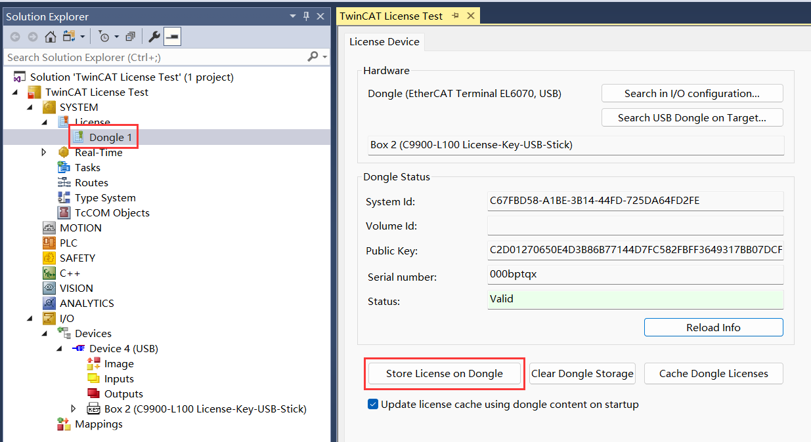Toggle the Preview Selected Items button
Viewport: 811px width, 442px height.
[x=172, y=37]
